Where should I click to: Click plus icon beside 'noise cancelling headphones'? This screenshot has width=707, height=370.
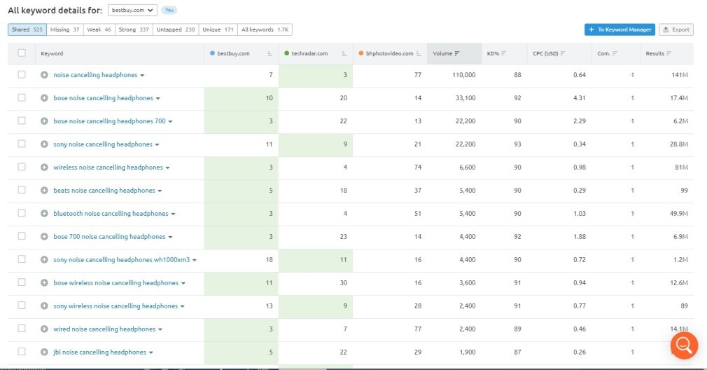pyautogui.click(x=44, y=75)
